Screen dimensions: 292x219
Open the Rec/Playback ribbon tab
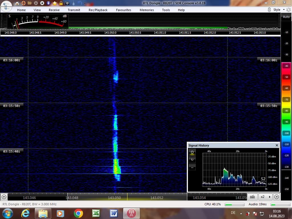point(98,10)
